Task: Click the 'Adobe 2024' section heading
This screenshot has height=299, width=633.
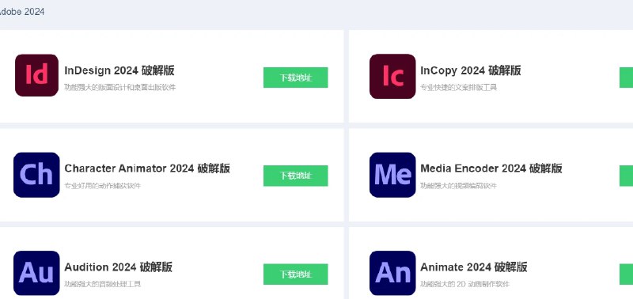Action: pyautogui.click(x=22, y=12)
